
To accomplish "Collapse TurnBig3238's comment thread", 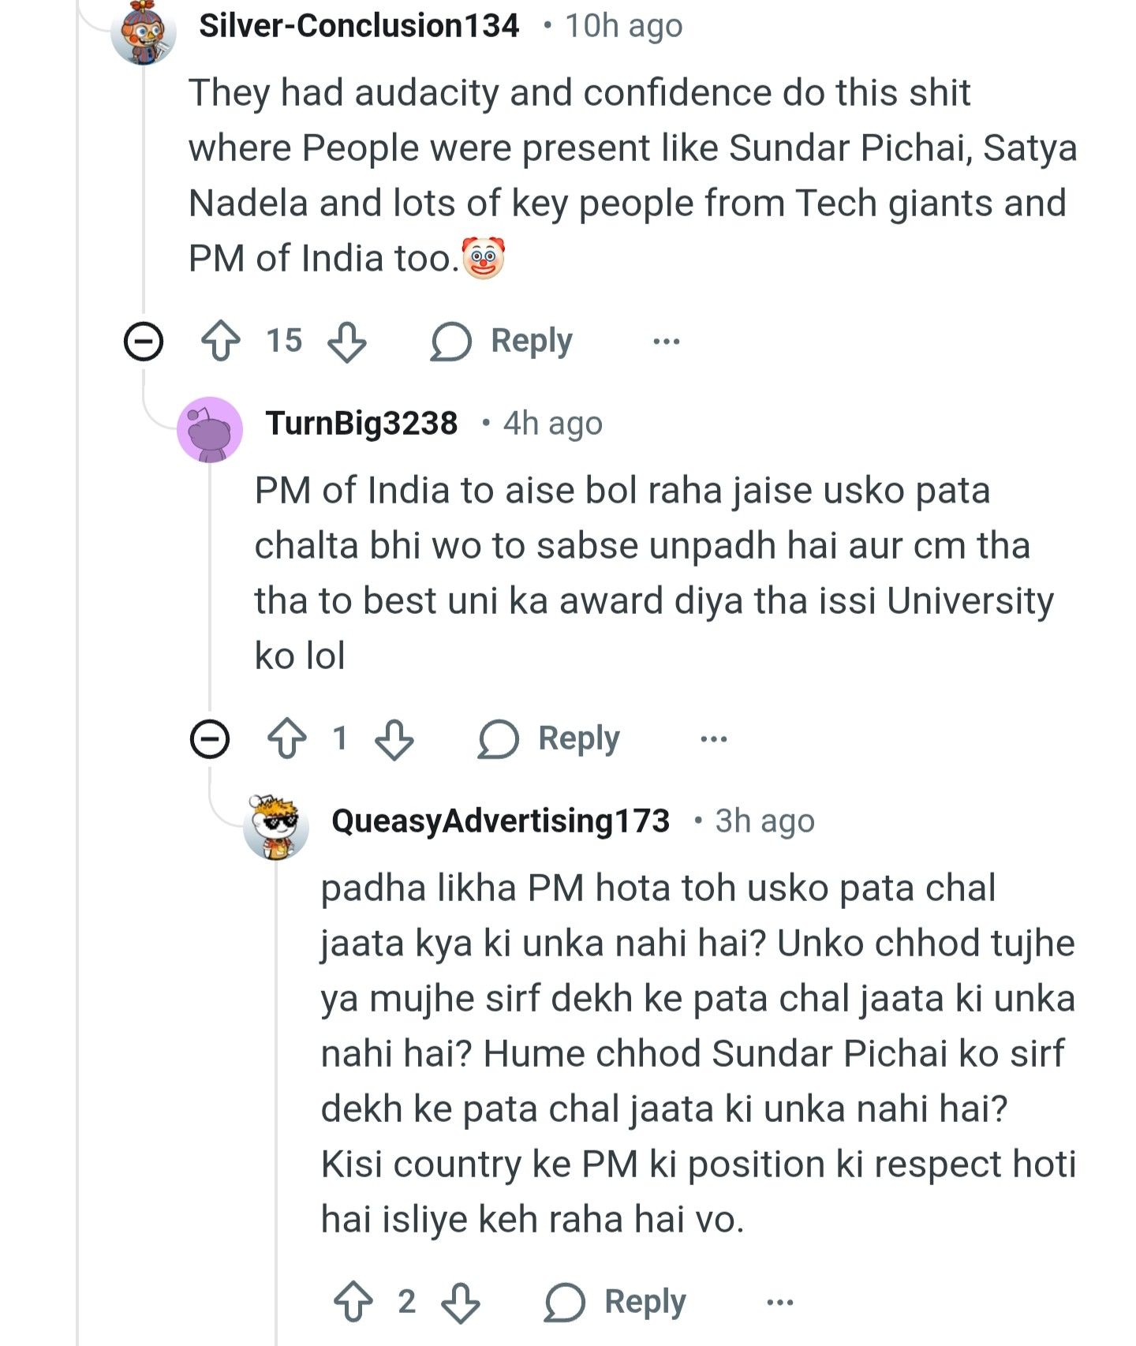I will 210,739.
